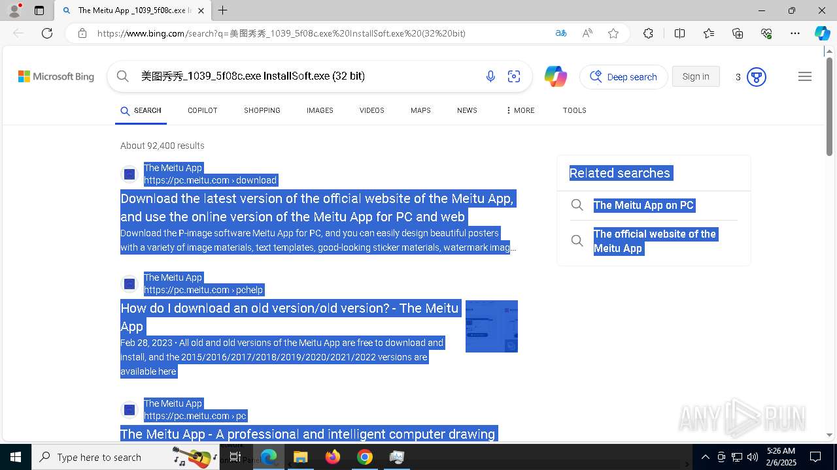Screen dimensions: 837x470
Task: Click the page vertical scrollbar thumb
Action: (829, 107)
